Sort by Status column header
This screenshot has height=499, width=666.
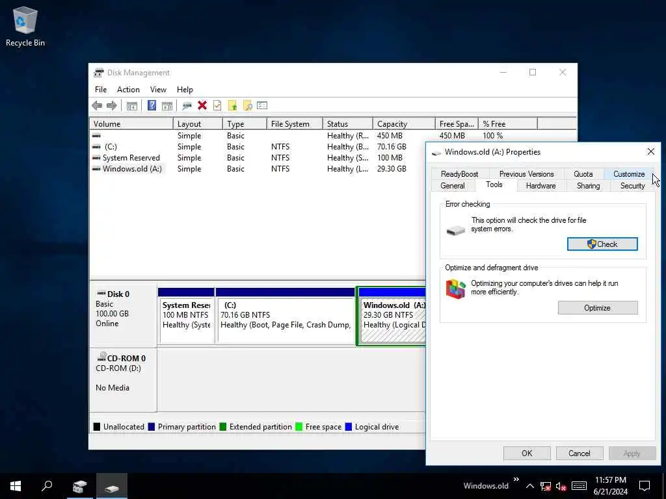click(348, 124)
